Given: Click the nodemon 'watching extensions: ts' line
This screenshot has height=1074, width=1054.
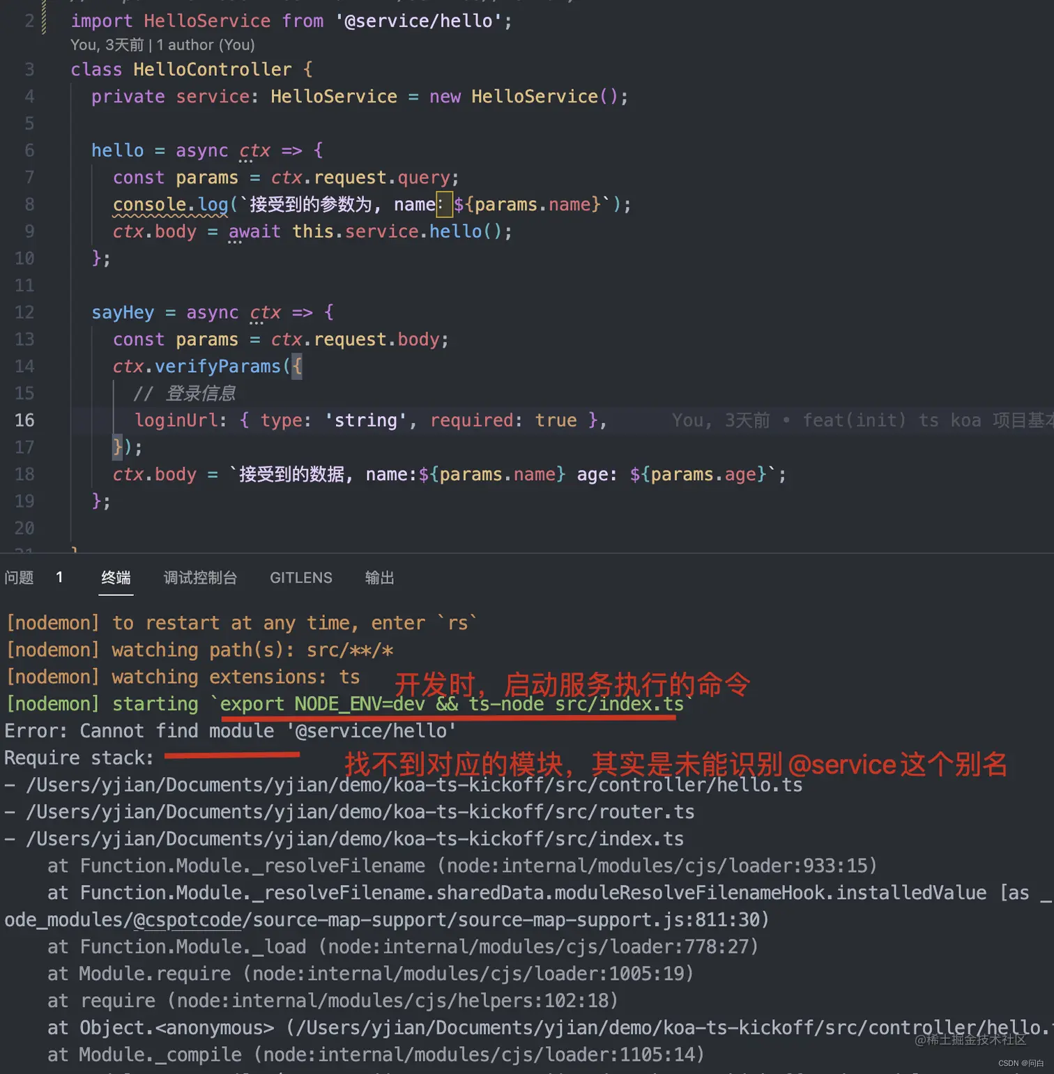Looking at the screenshot, I should pos(183,677).
